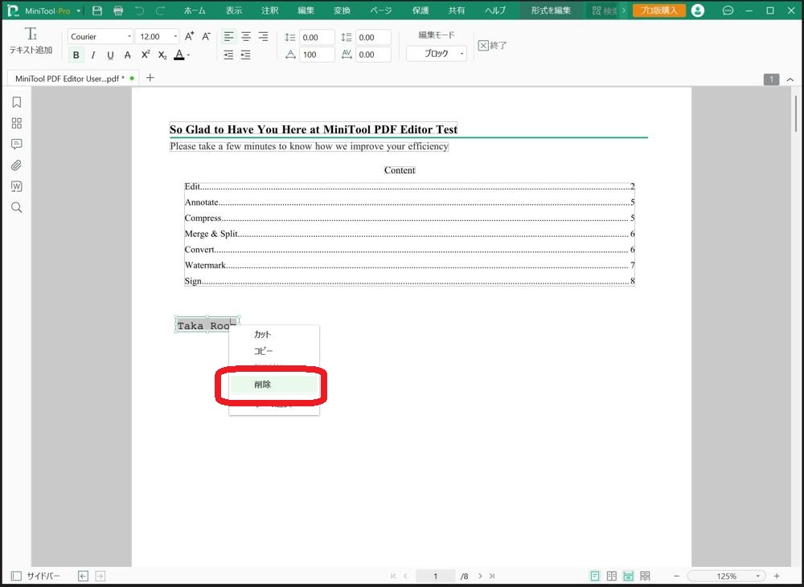The width and height of the screenshot is (804, 587).
Task: Jump to last page arrow
Action: 492,576
